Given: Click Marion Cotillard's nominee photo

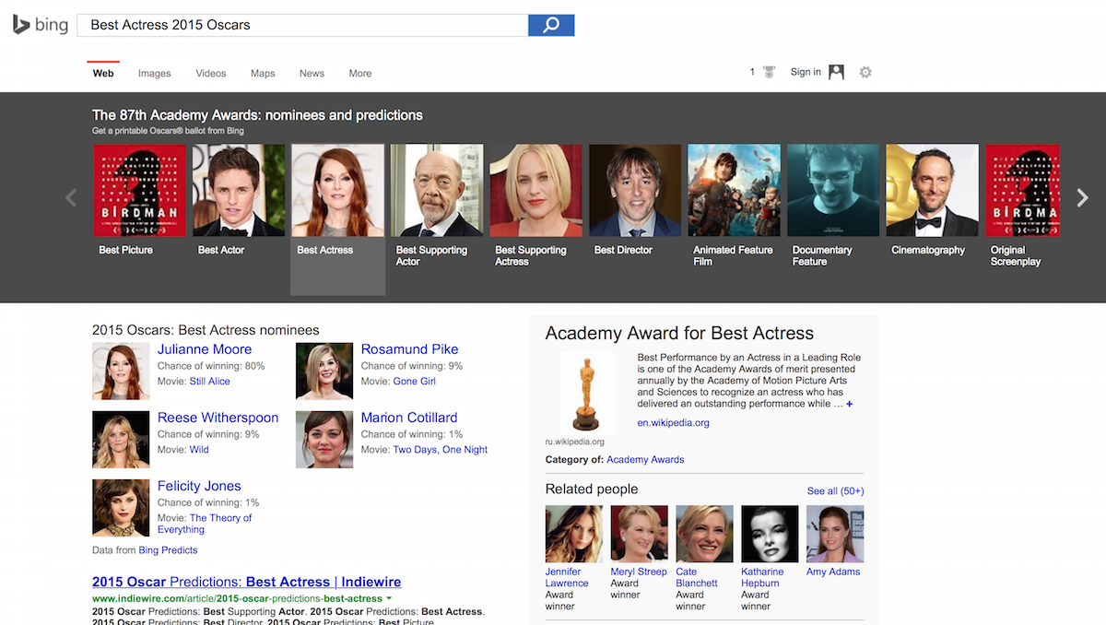Looking at the screenshot, I should point(324,440).
